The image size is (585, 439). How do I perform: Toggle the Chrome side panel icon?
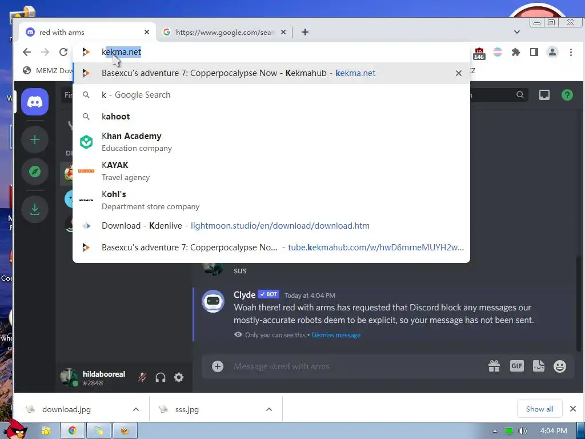coord(534,52)
